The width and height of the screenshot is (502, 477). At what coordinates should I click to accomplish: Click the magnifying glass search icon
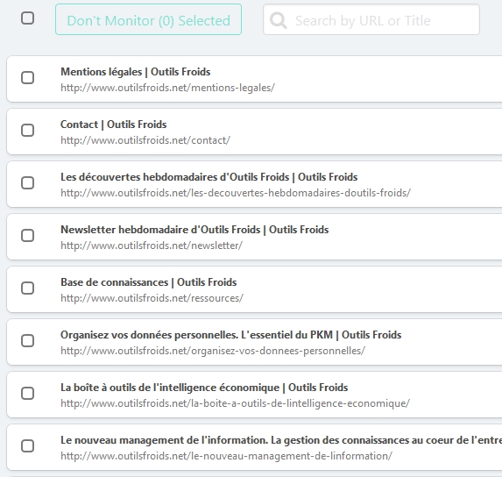tap(279, 20)
